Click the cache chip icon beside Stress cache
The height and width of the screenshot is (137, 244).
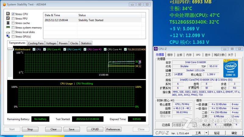[x=8, y=23]
